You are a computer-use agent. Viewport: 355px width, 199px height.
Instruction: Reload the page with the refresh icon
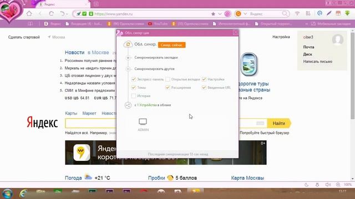(51, 13)
